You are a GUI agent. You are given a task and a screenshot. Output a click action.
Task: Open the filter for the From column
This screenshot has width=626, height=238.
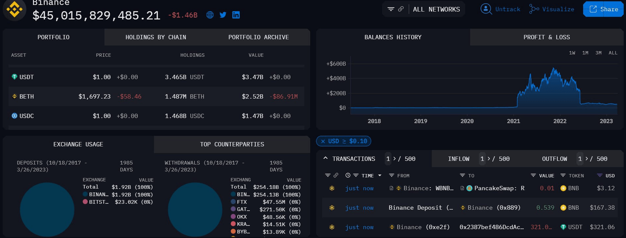392,176
